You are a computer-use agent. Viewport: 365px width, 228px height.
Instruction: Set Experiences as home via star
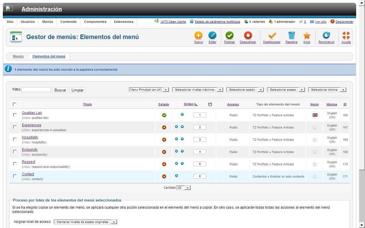(x=315, y=127)
